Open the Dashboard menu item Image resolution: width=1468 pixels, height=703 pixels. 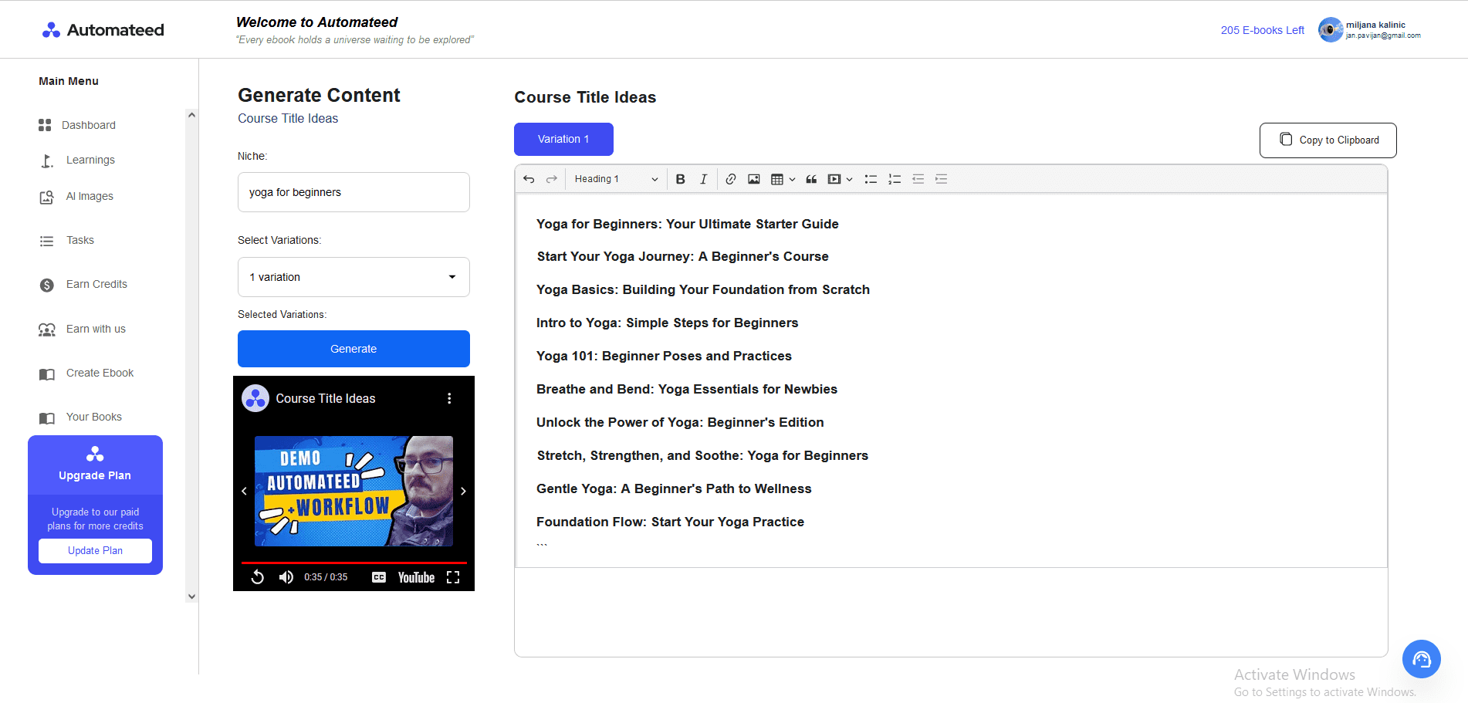(88, 124)
